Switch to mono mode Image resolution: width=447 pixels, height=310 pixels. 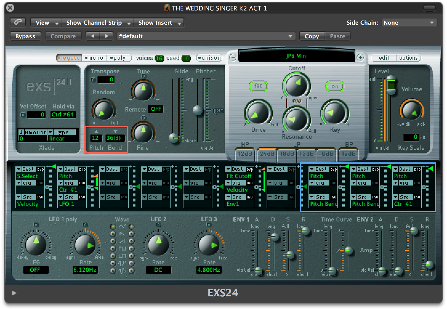pyautogui.click(x=94, y=58)
